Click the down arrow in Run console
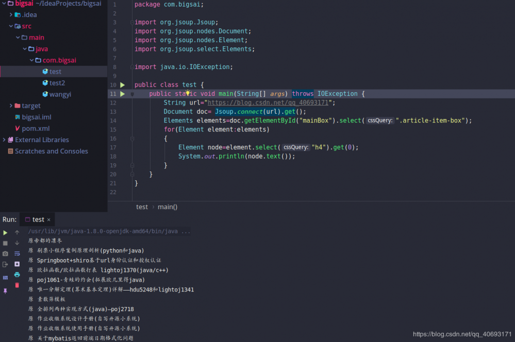This screenshot has height=342, width=515. coord(17,243)
